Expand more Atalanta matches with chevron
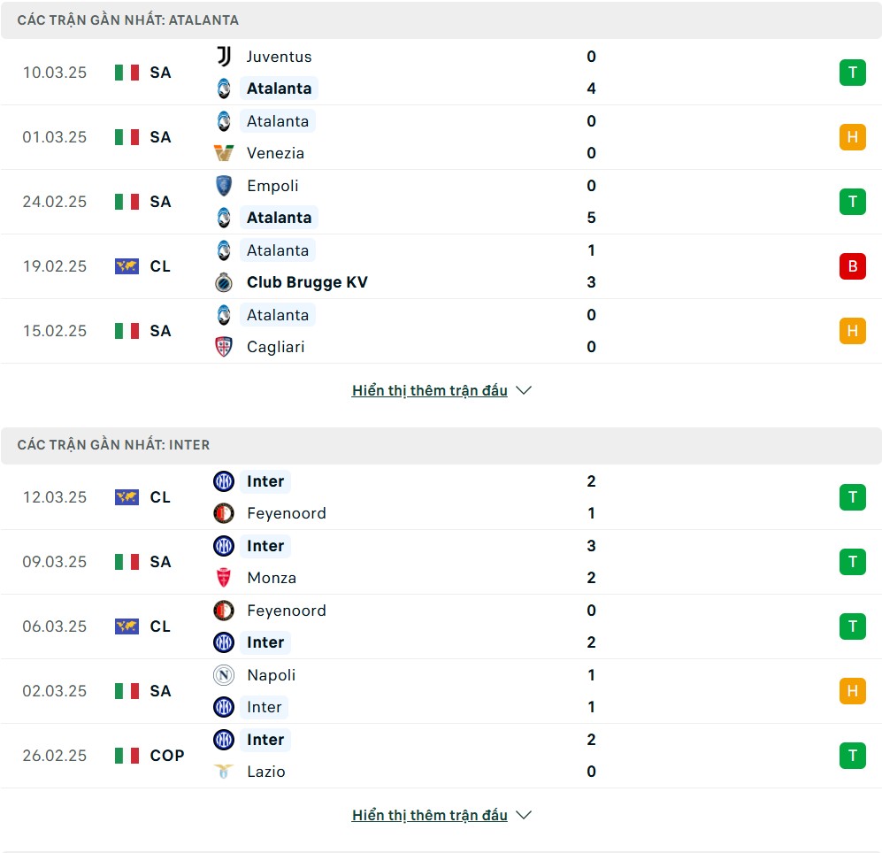Viewport: 882px width, 853px height. (x=524, y=390)
